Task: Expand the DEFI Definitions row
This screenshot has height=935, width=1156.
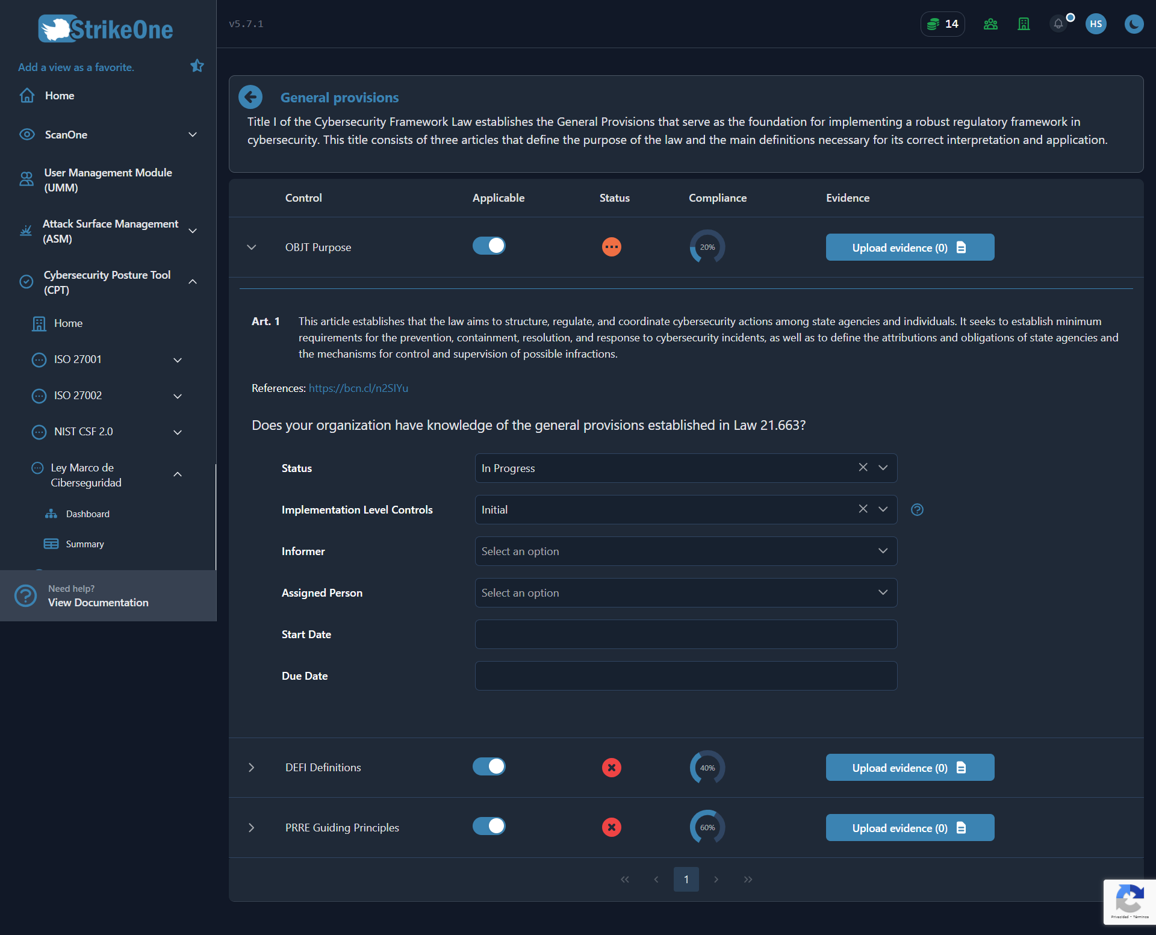Action: coord(251,768)
